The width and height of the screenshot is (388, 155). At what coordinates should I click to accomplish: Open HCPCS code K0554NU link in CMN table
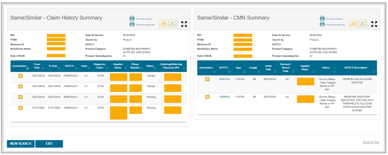[x=225, y=97]
